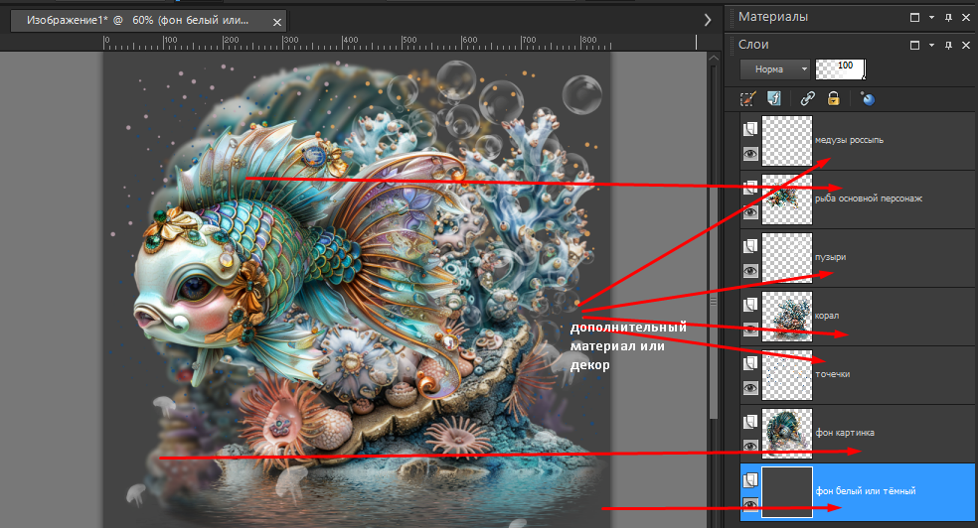
Task: Toggle the lock transparency padlock icon
Action: (x=834, y=98)
